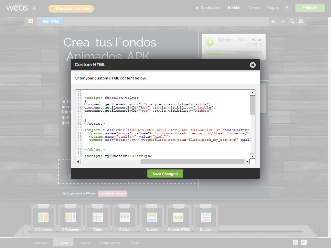Open the Theme section
Image resolution: width=331 pixels, height=248 pixels.
click(254, 8)
